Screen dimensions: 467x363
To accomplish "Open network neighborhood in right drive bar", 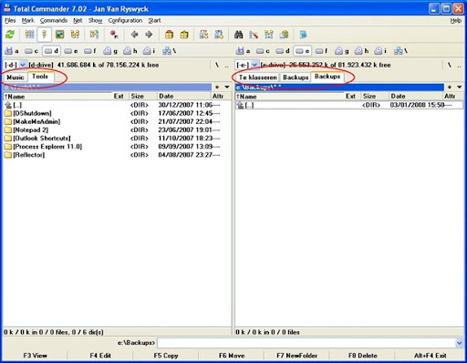I will (x=400, y=51).
